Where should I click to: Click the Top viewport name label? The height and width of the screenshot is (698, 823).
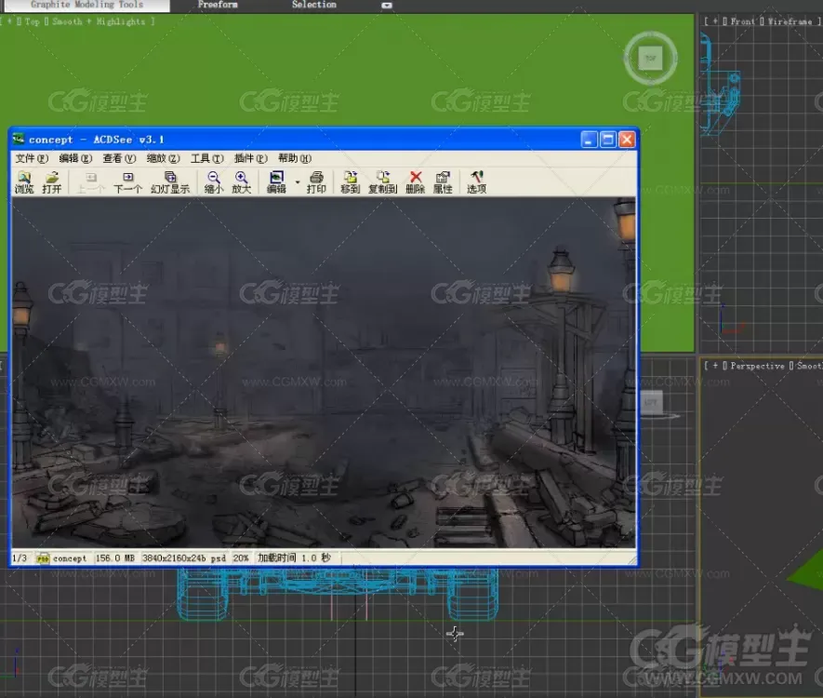[x=32, y=21]
